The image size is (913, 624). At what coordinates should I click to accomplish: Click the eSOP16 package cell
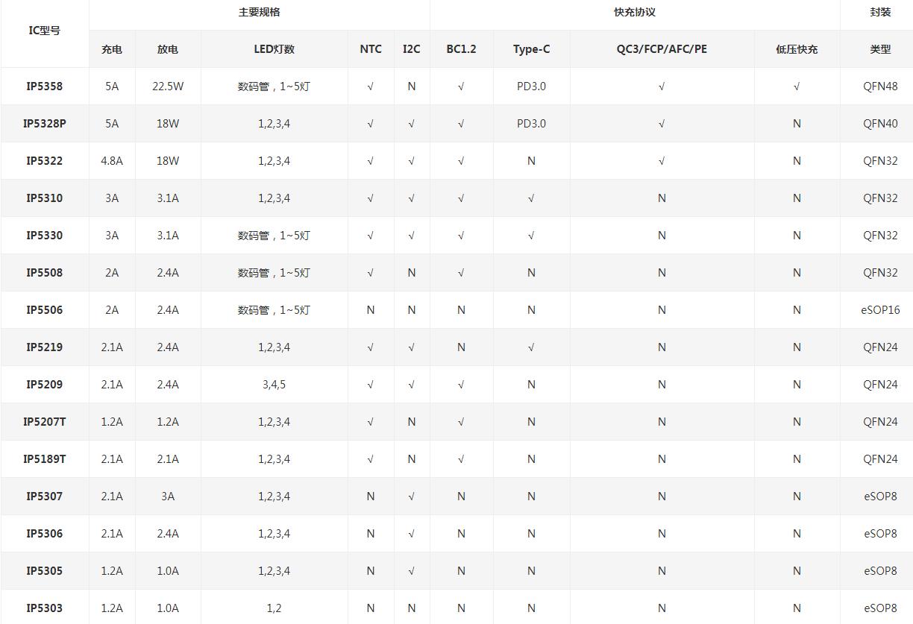pyautogui.click(x=880, y=310)
